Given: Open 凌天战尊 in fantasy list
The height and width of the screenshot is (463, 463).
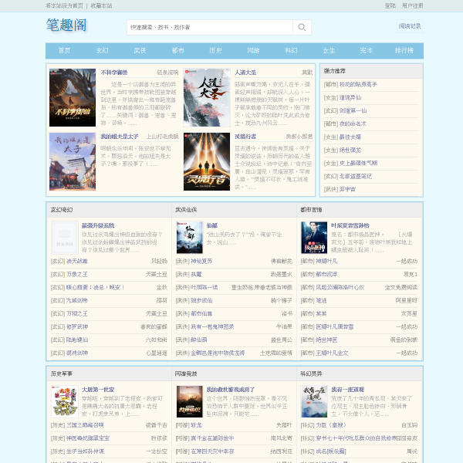Looking at the screenshot, I should [x=76, y=261].
